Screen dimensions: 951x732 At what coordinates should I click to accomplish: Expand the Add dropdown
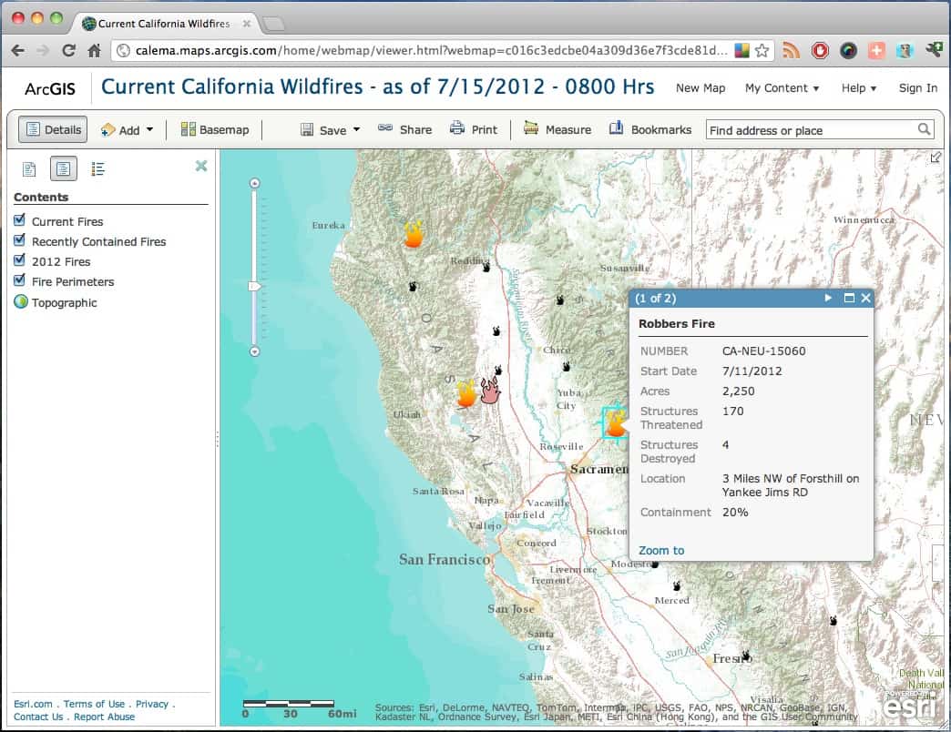pyautogui.click(x=128, y=130)
